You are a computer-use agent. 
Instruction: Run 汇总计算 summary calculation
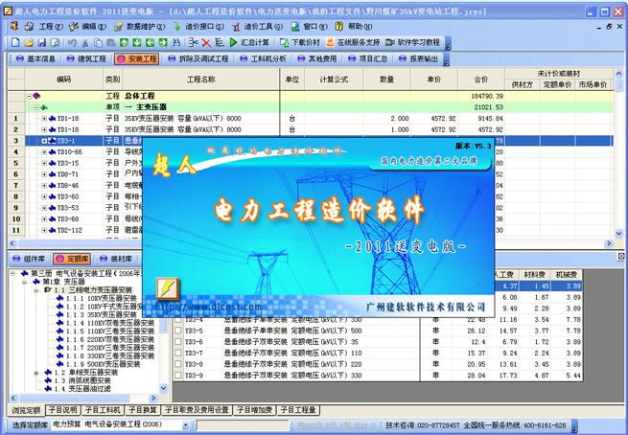(x=249, y=42)
